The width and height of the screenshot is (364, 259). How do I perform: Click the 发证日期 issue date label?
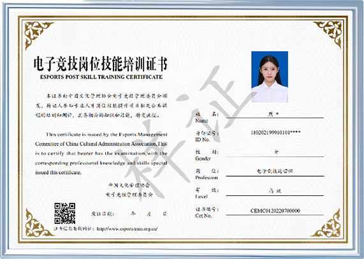103,214
